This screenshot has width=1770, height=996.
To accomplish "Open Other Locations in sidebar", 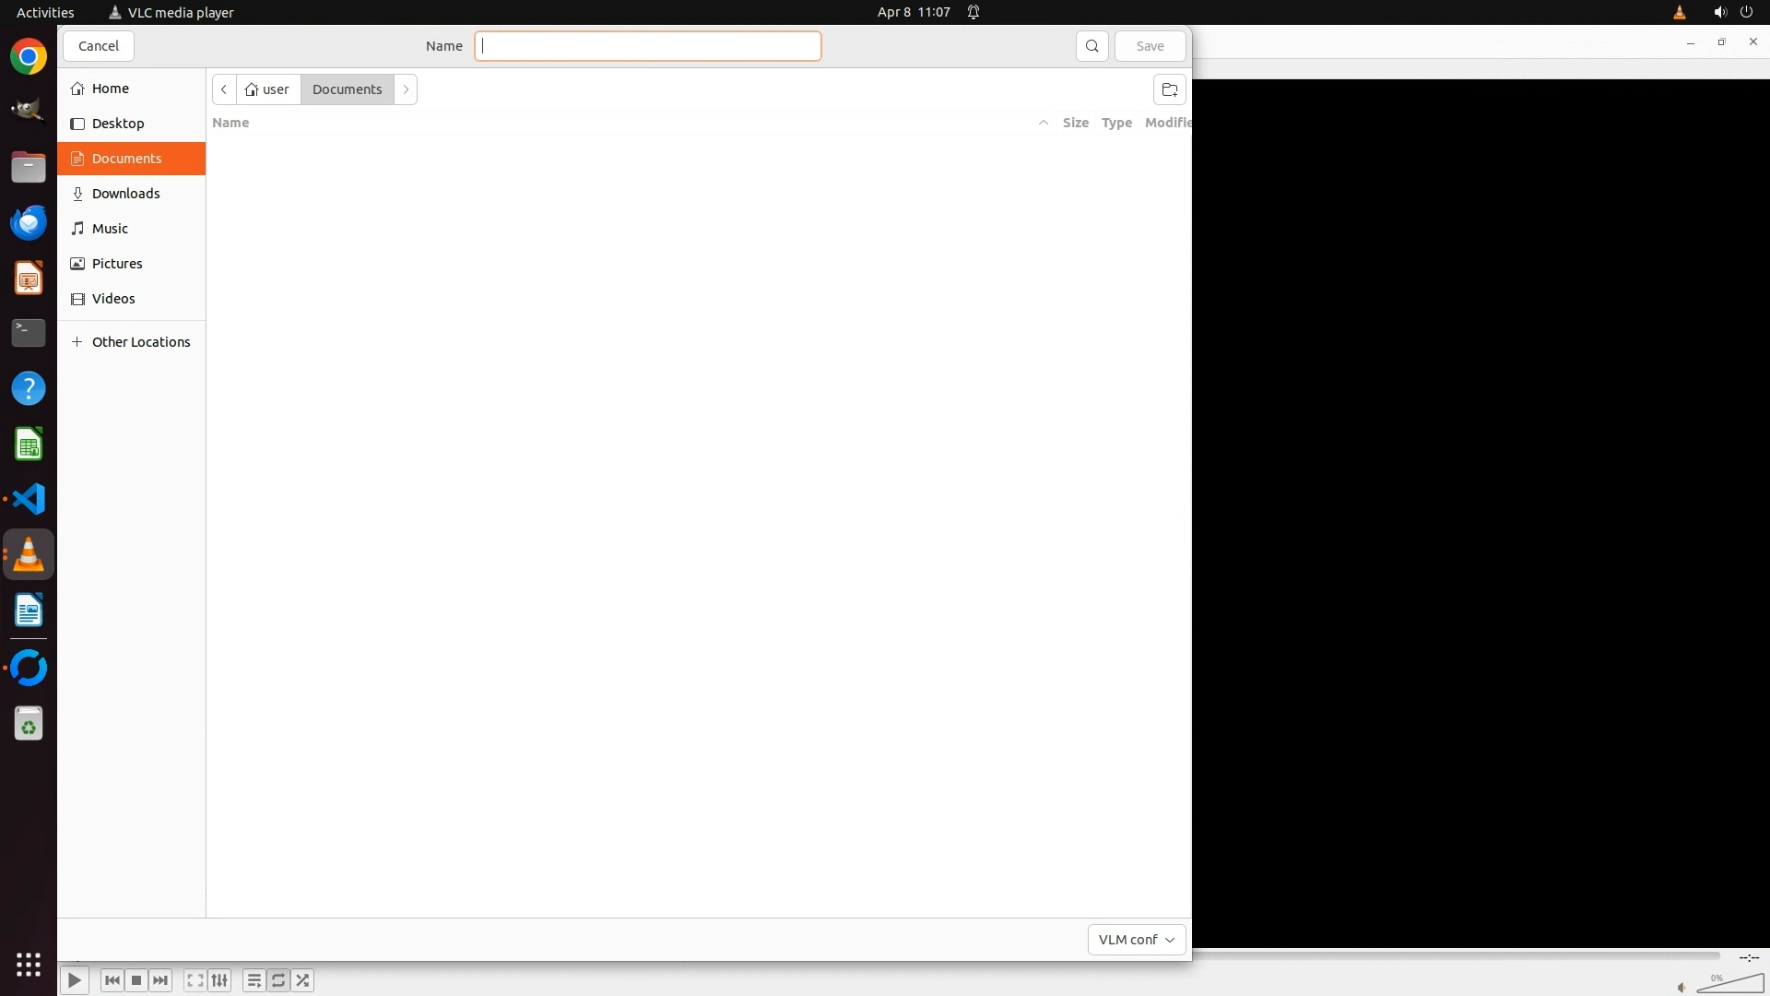I will click(x=140, y=342).
